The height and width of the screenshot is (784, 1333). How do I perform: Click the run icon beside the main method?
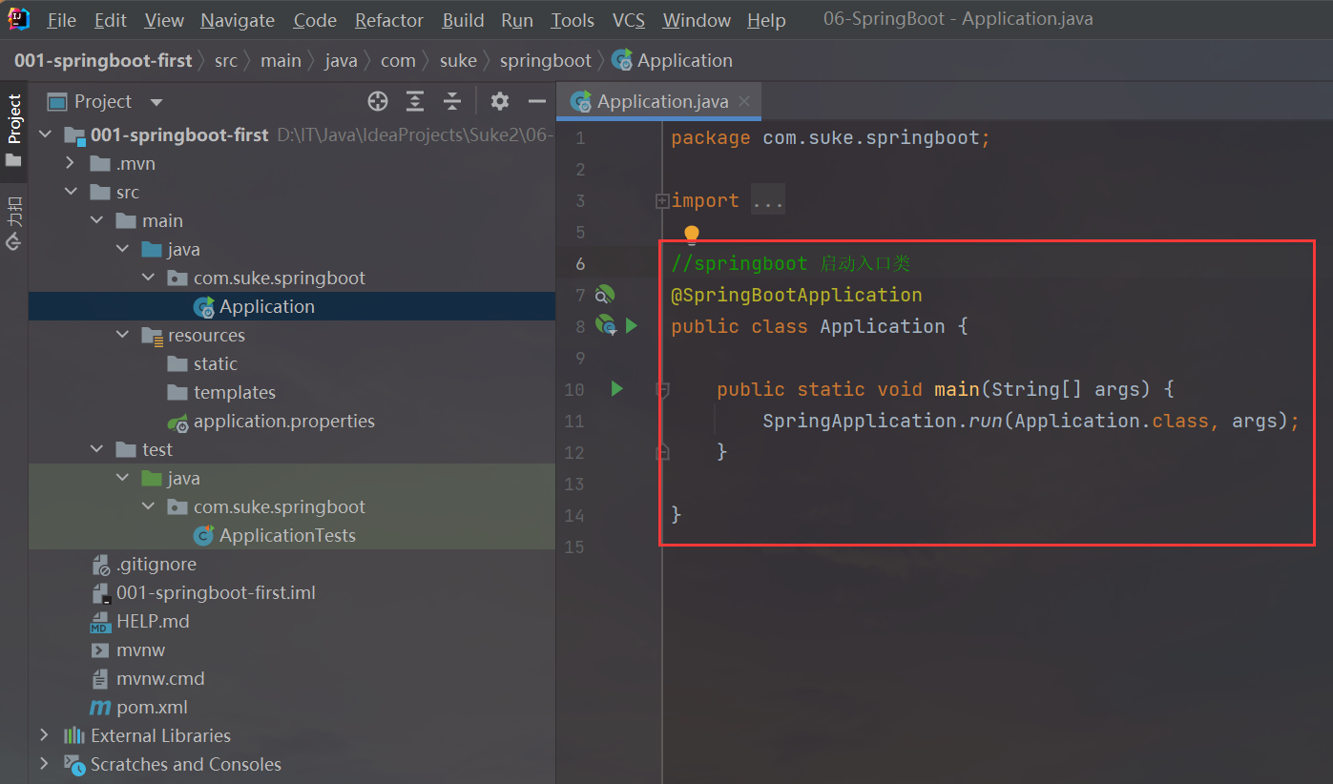[616, 389]
